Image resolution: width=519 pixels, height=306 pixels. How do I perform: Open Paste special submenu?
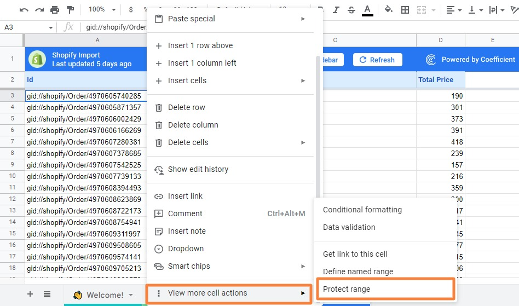[230, 19]
